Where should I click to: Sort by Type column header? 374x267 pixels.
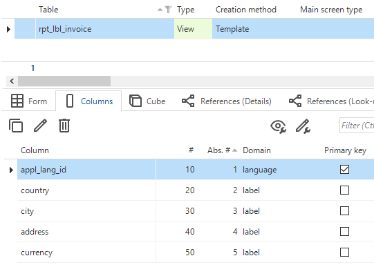pos(185,10)
